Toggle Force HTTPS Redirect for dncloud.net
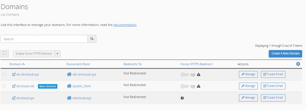The width and height of the screenshot is (306, 110). tap(185, 86)
